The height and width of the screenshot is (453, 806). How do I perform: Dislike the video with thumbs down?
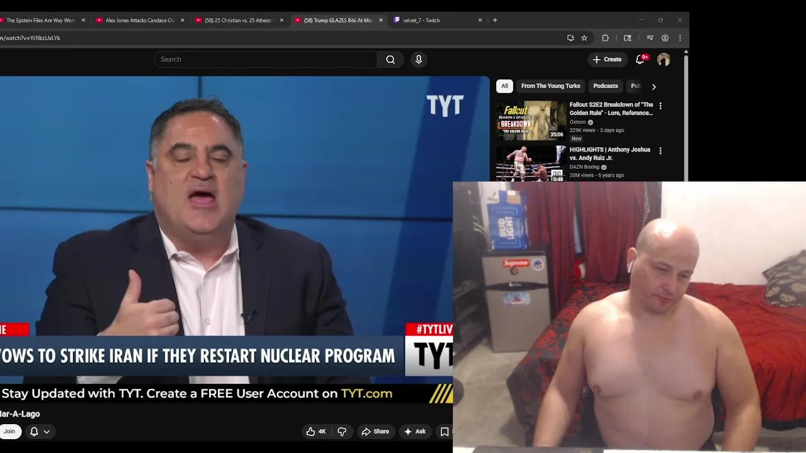click(x=342, y=431)
